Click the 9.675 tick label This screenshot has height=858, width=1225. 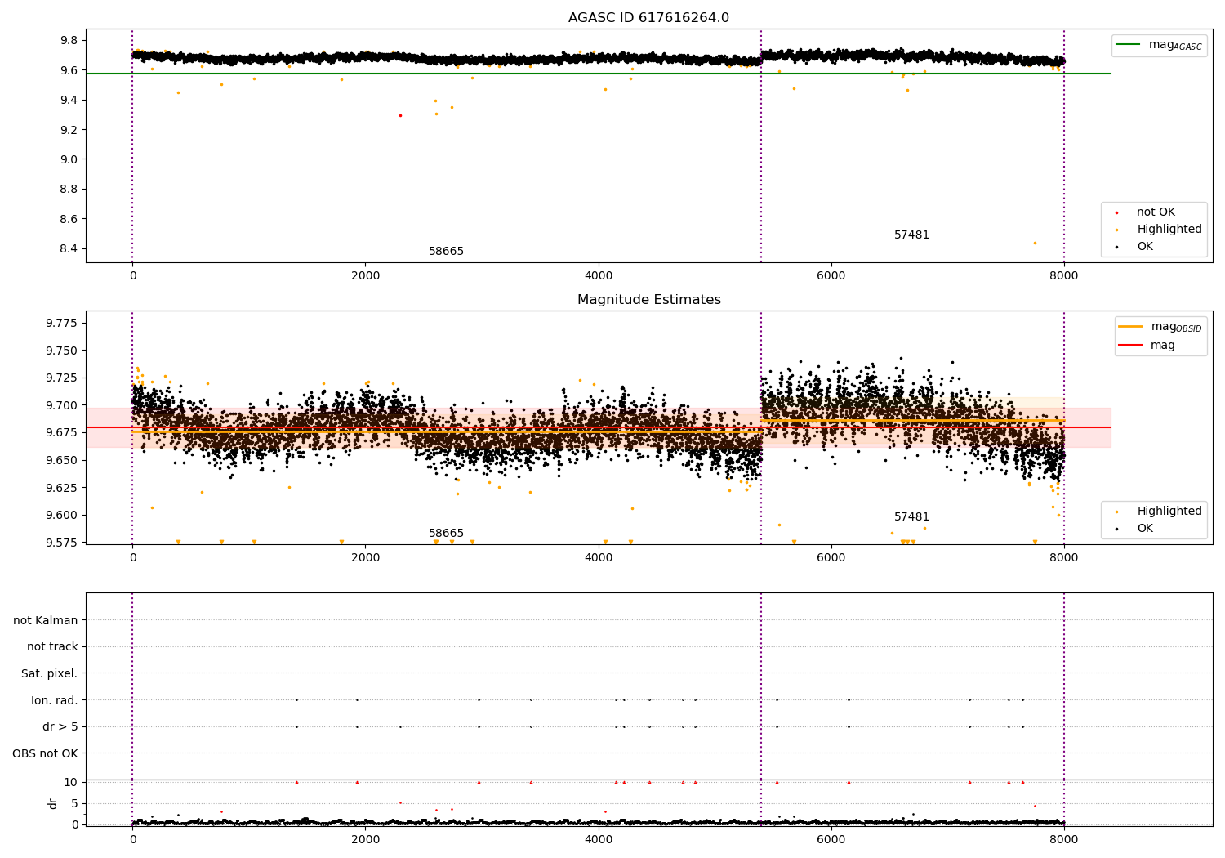pyautogui.click(x=62, y=433)
